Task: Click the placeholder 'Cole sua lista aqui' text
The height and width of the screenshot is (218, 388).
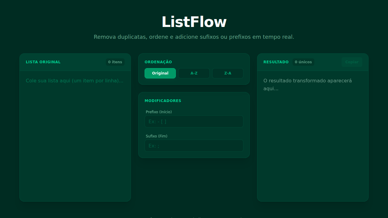Action: tap(75, 81)
